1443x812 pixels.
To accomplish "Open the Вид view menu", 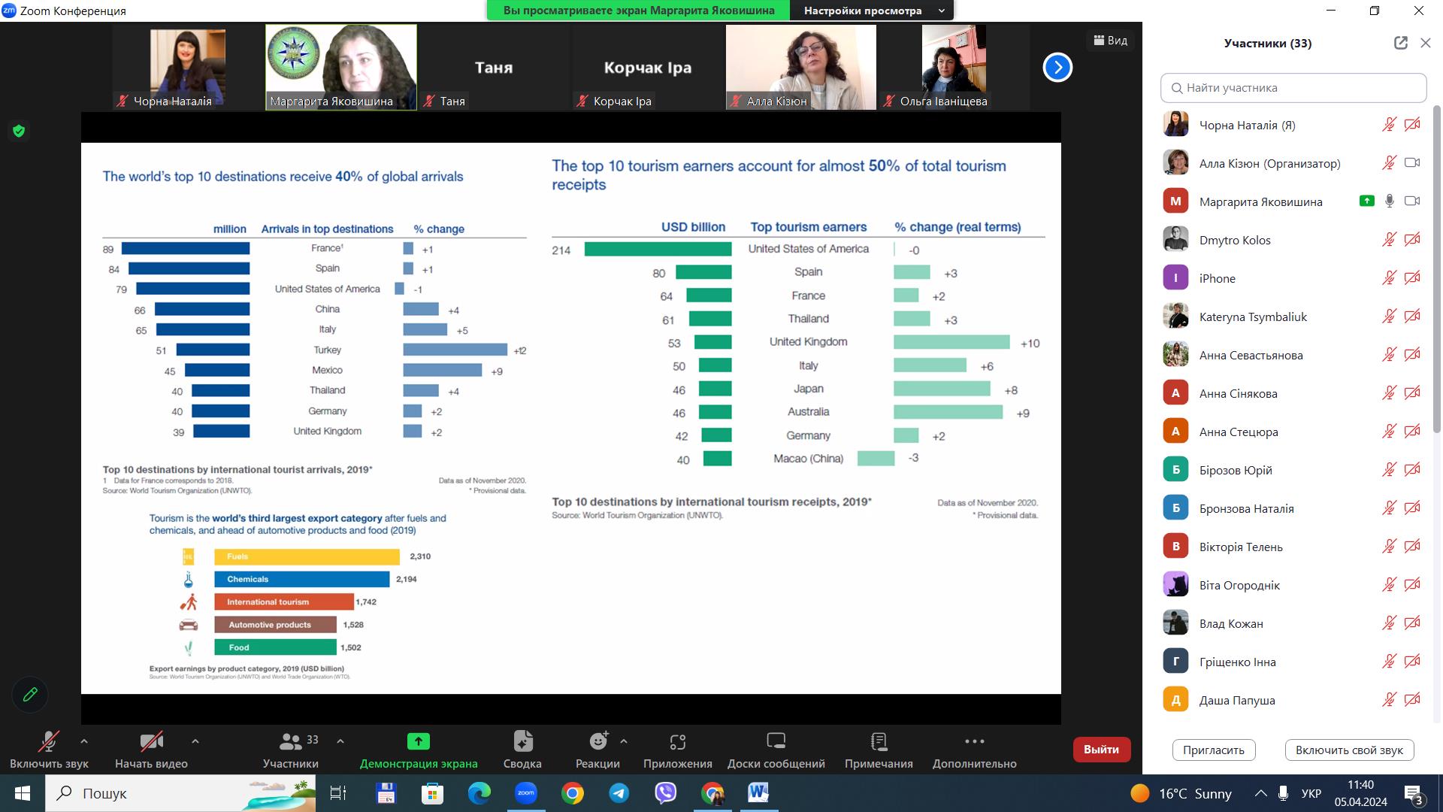I will point(1110,41).
